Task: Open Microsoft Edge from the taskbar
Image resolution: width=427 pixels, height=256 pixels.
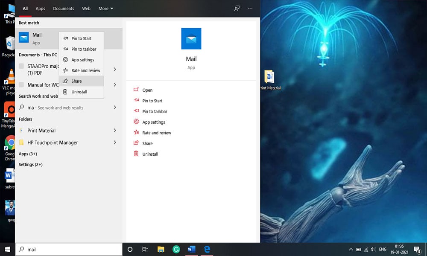Action: 207,249
